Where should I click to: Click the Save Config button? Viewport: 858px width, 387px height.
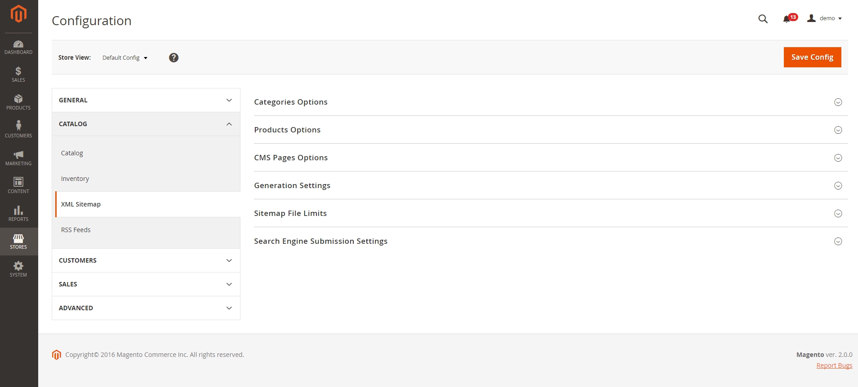(x=812, y=57)
